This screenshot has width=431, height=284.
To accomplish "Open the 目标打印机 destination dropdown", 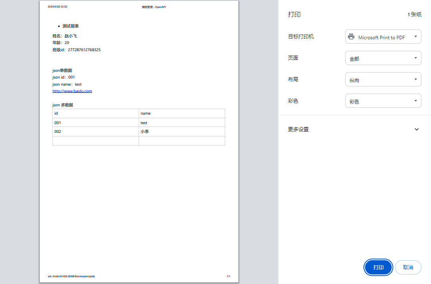I will click(383, 37).
